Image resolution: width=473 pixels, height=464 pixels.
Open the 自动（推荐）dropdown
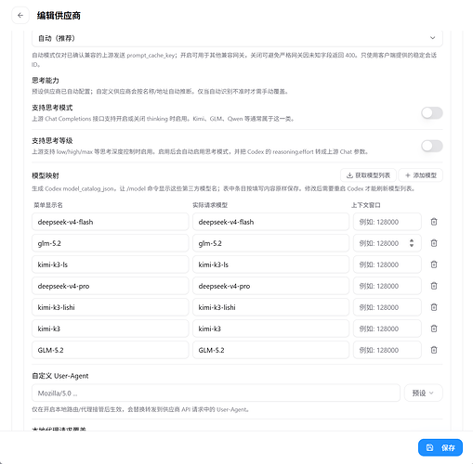point(237,38)
